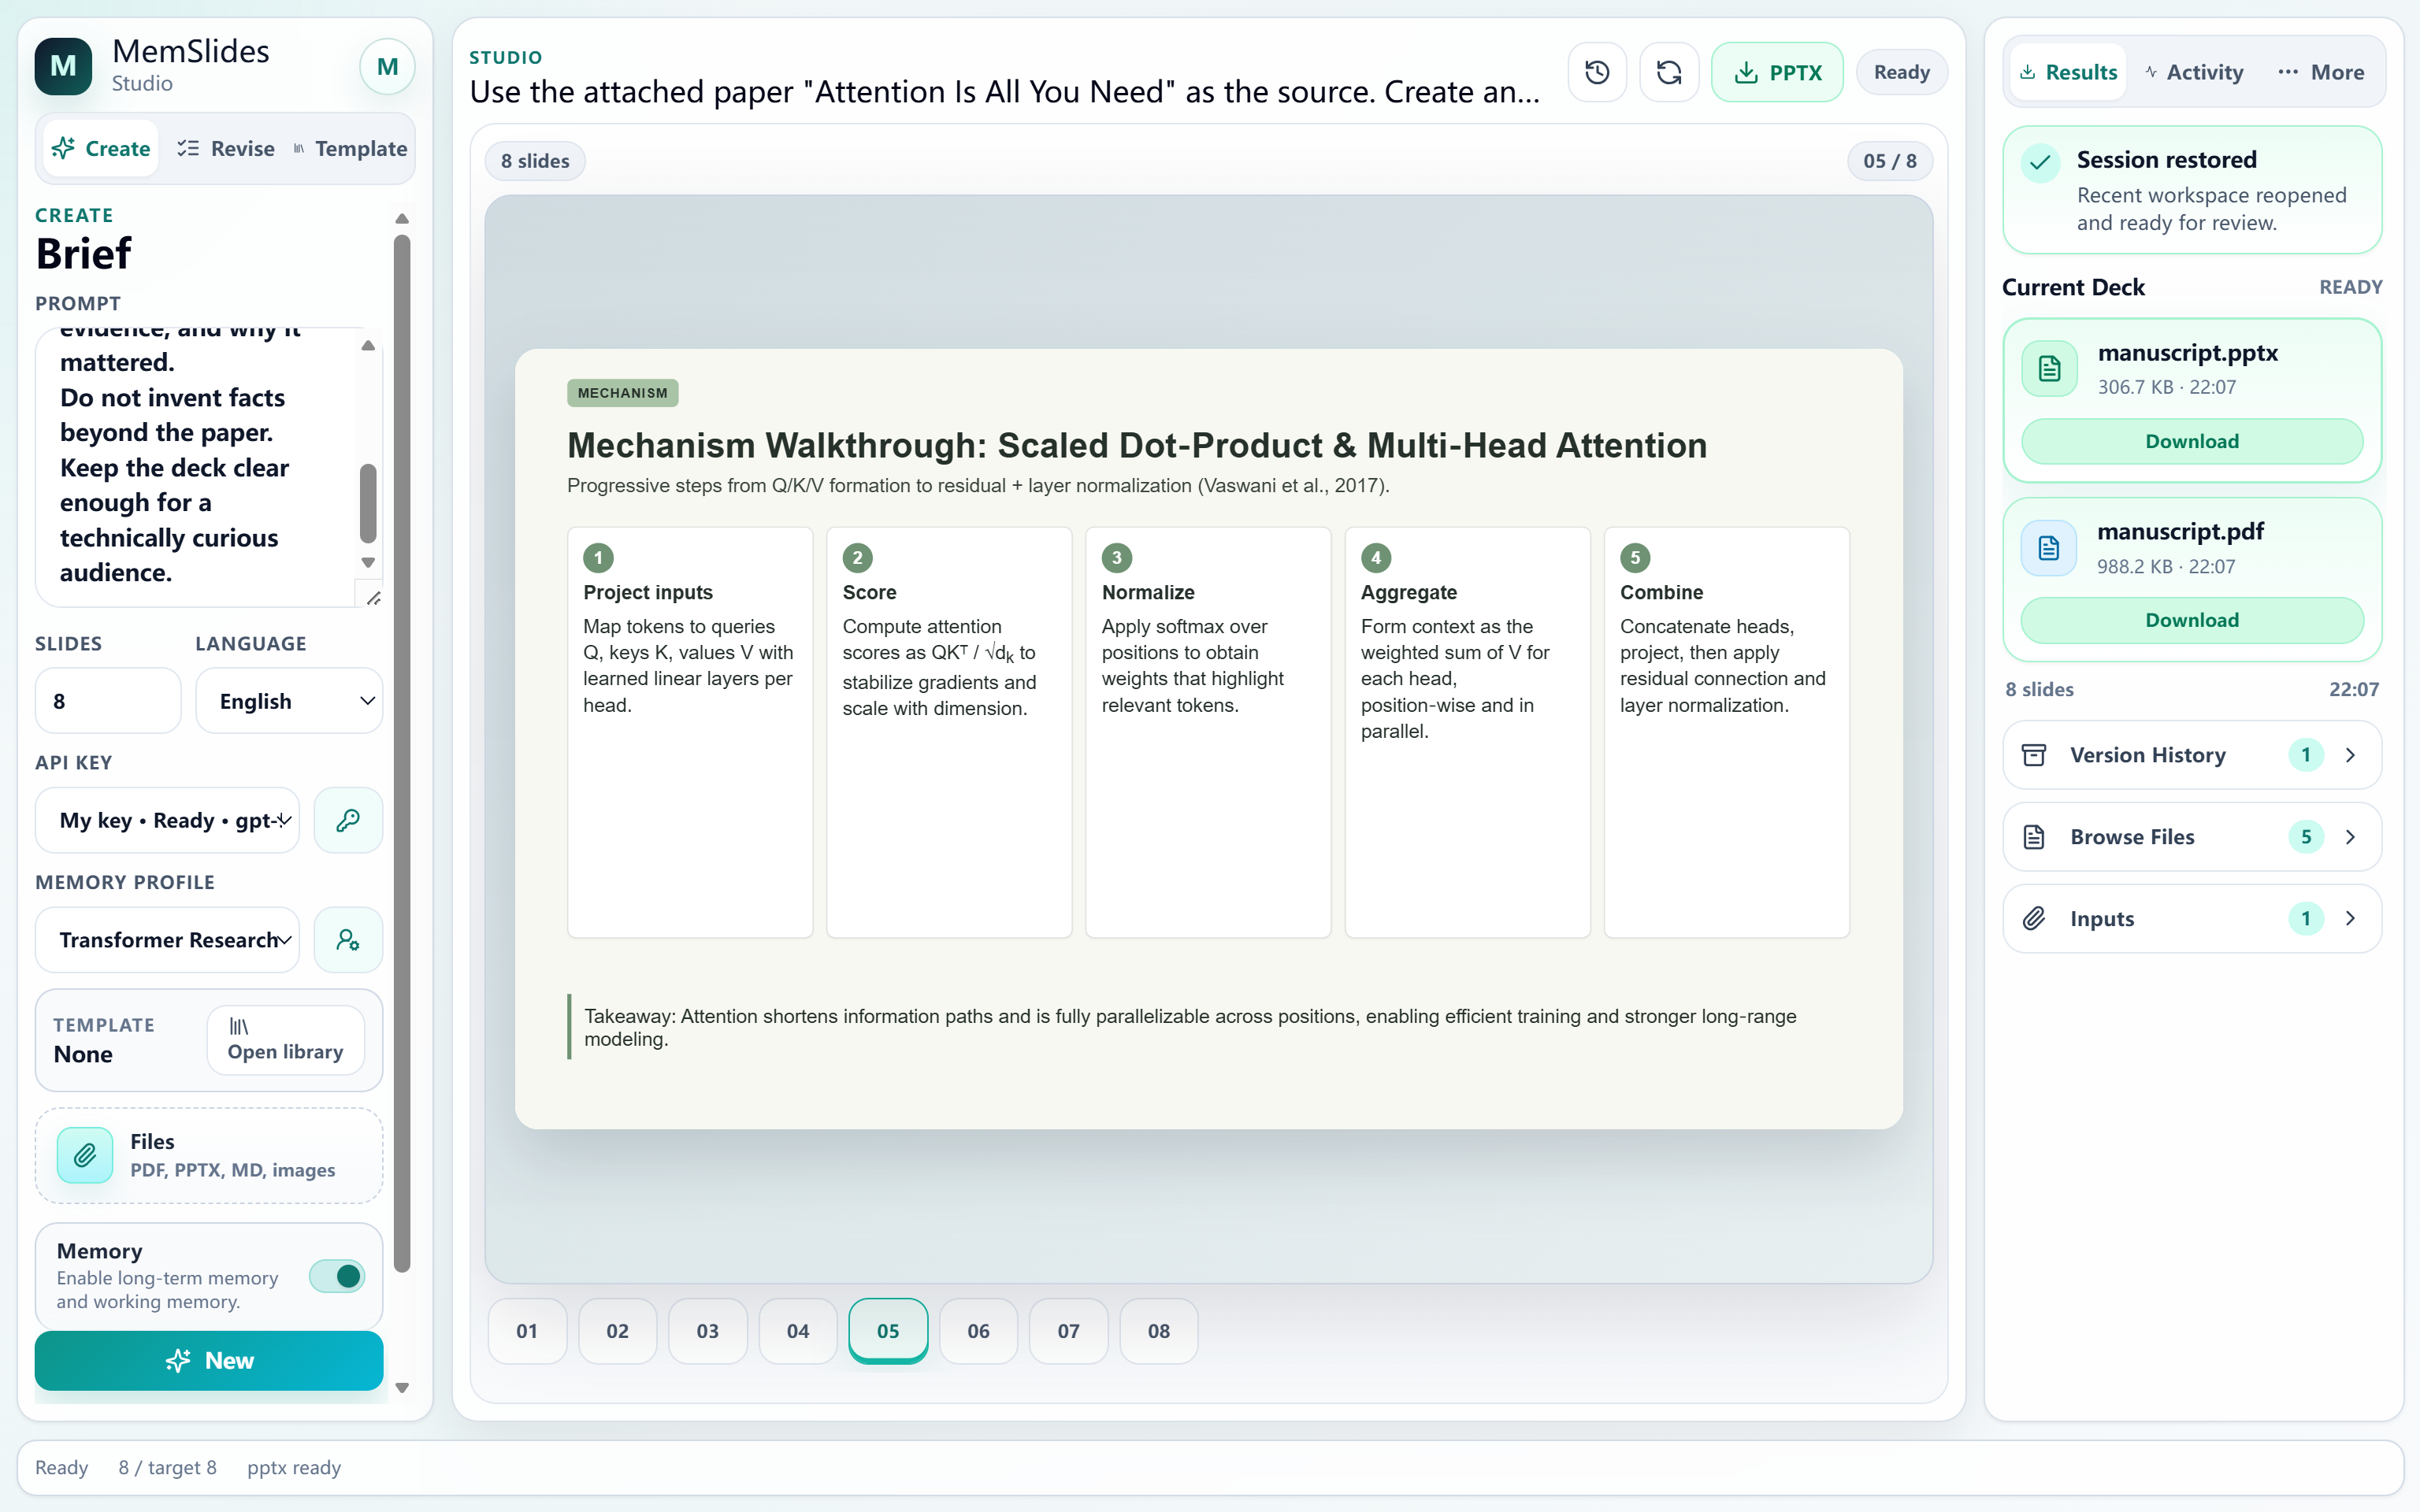Go to slide 04 thumbnail
This screenshot has height=1512, width=2420.
(798, 1331)
